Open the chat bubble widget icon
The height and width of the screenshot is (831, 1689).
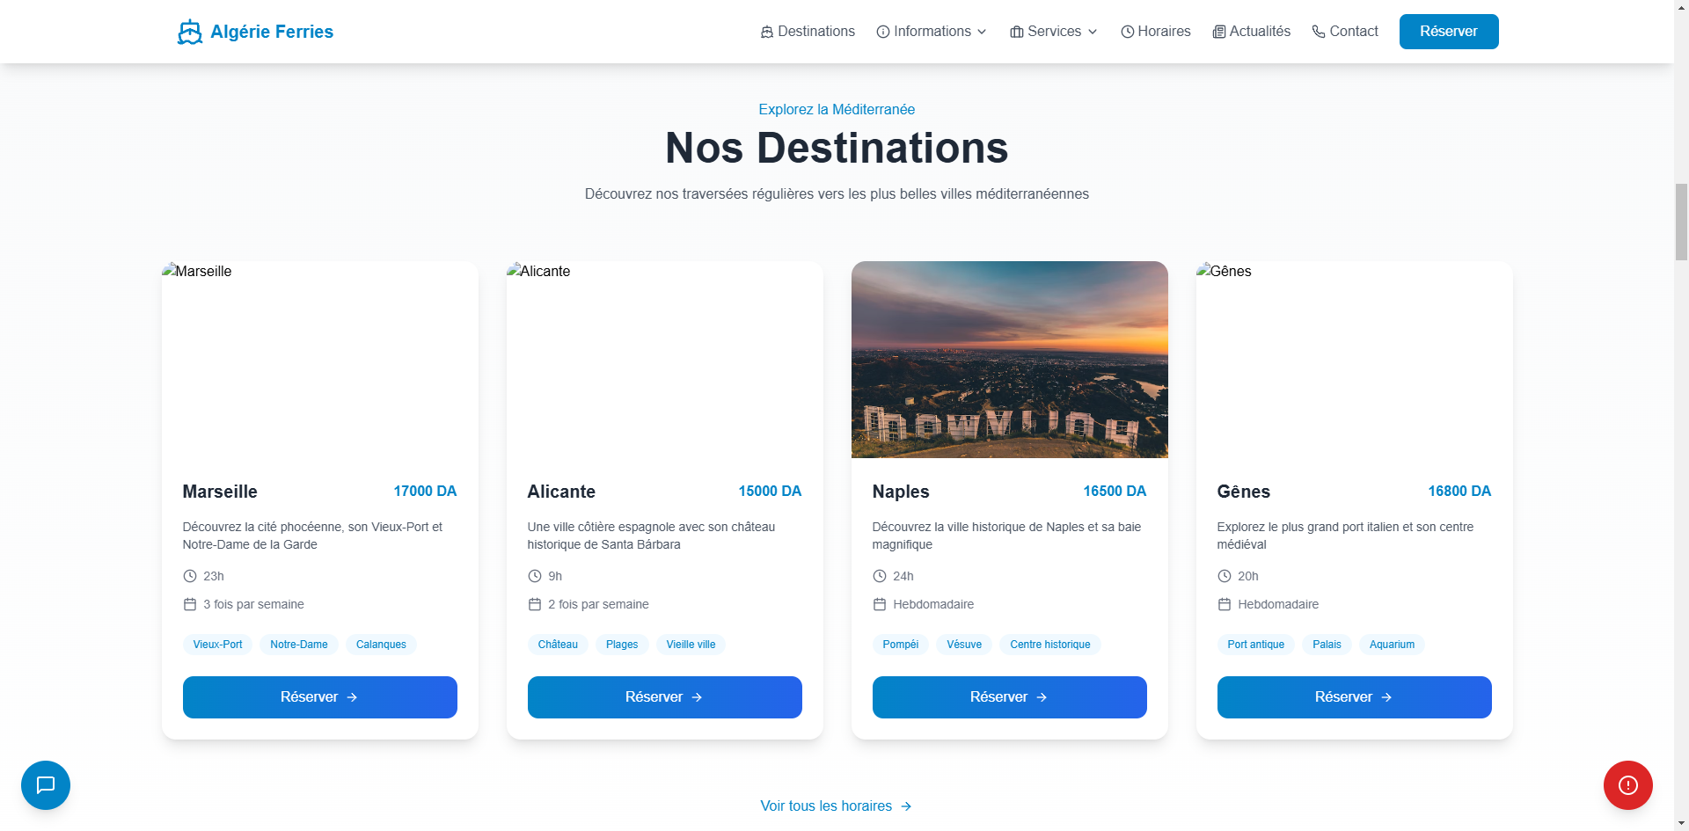46,784
